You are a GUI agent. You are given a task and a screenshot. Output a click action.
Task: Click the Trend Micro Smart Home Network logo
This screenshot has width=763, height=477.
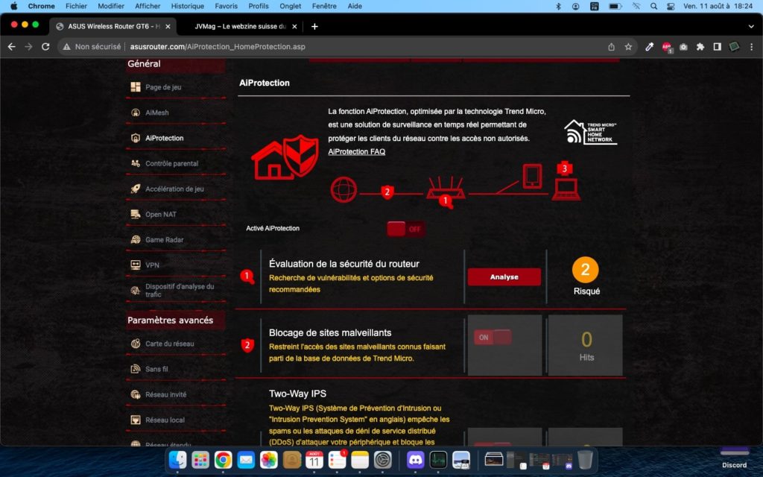590,132
